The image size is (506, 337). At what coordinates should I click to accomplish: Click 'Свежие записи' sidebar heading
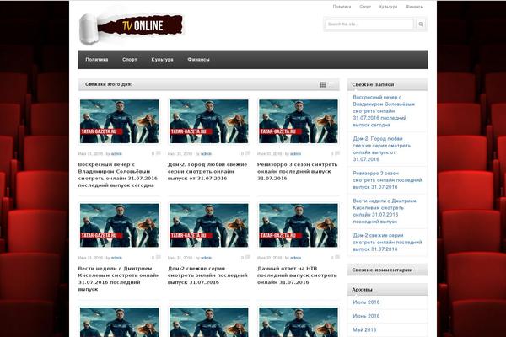(x=373, y=84)
